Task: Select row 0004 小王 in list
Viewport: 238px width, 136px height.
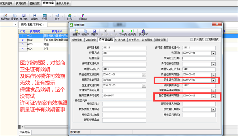Action: pyautogui.click(x=43, y=49)
